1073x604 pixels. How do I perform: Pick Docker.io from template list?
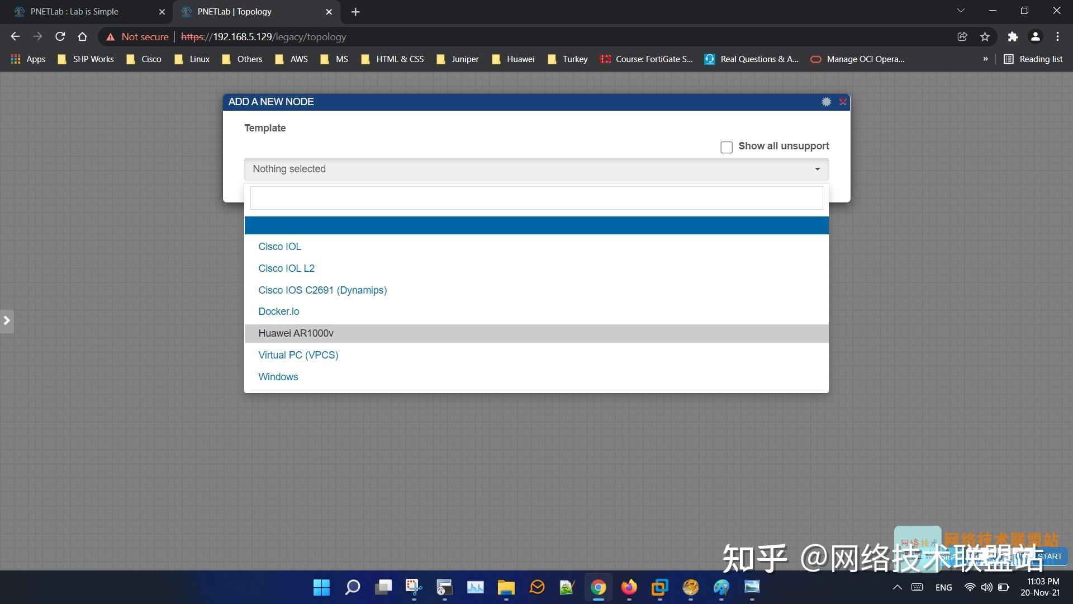[278, 312]
